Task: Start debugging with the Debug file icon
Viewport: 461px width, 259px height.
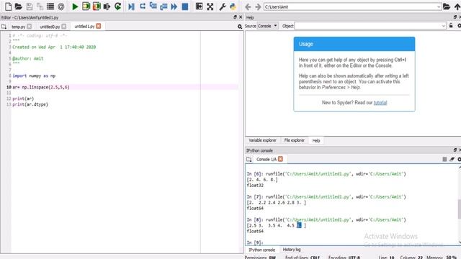Action: (131, 6)
